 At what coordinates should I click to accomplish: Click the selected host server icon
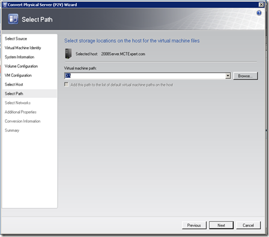(x=68, y=54)
